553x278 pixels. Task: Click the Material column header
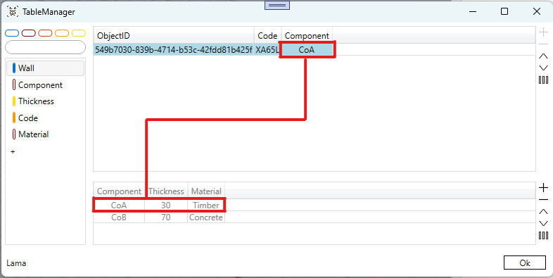pos(206,191)
